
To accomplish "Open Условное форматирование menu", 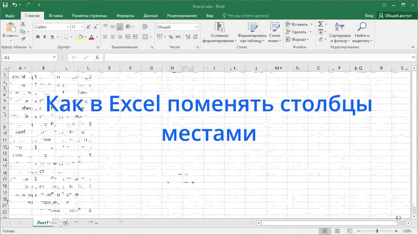I will pyautogui.click(x=219, y=33).
